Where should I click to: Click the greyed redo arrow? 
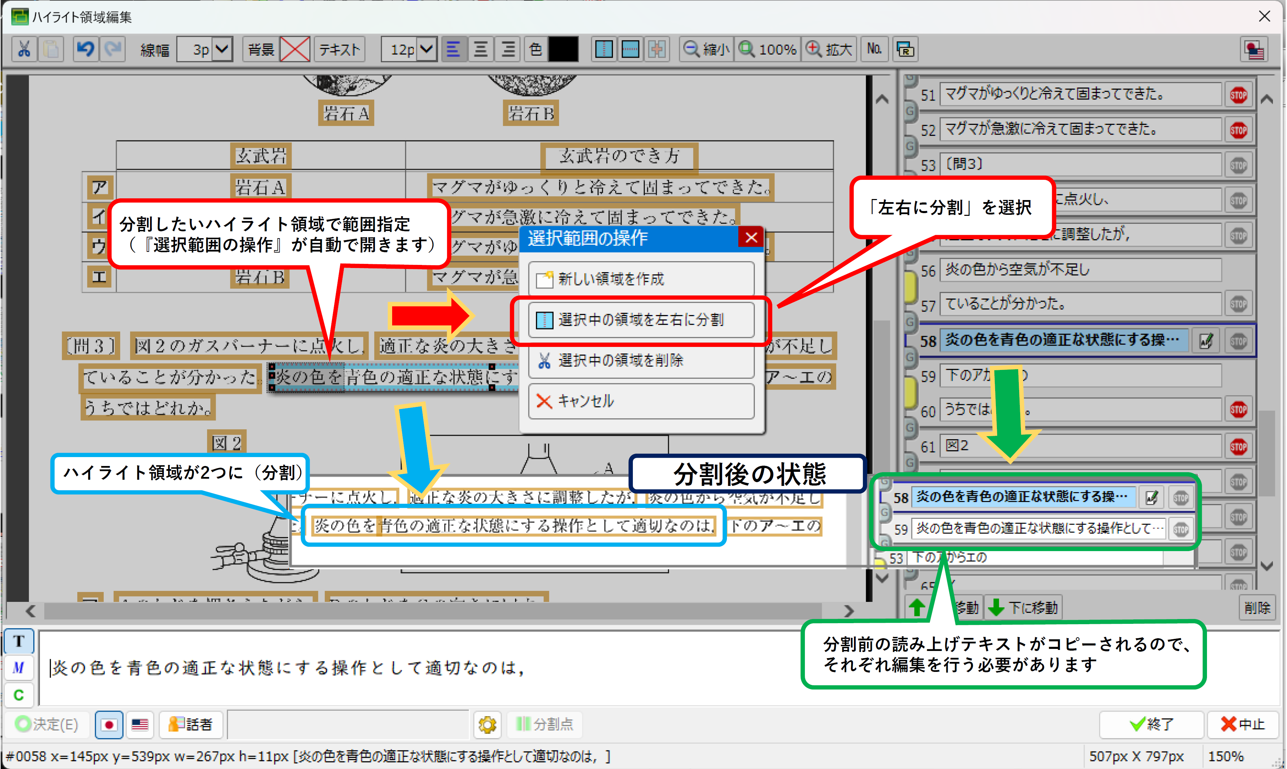[x=113, y=49]
